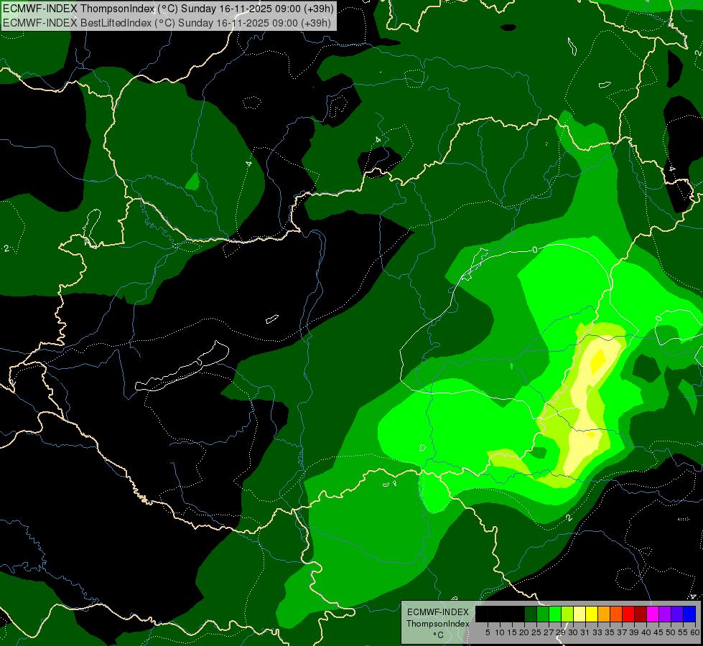The width and height of the screenshot is (703, 646).
Task: Select the bright yellow 31-33 legend swatch
Action: coord(592,614)
